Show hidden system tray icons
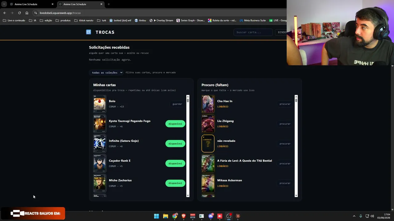 [x=354, y=216]
